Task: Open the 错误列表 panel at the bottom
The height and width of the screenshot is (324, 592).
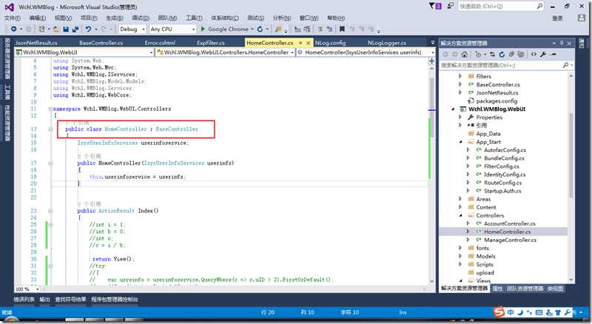Action: pyautogui.click(x=24, y=299)
